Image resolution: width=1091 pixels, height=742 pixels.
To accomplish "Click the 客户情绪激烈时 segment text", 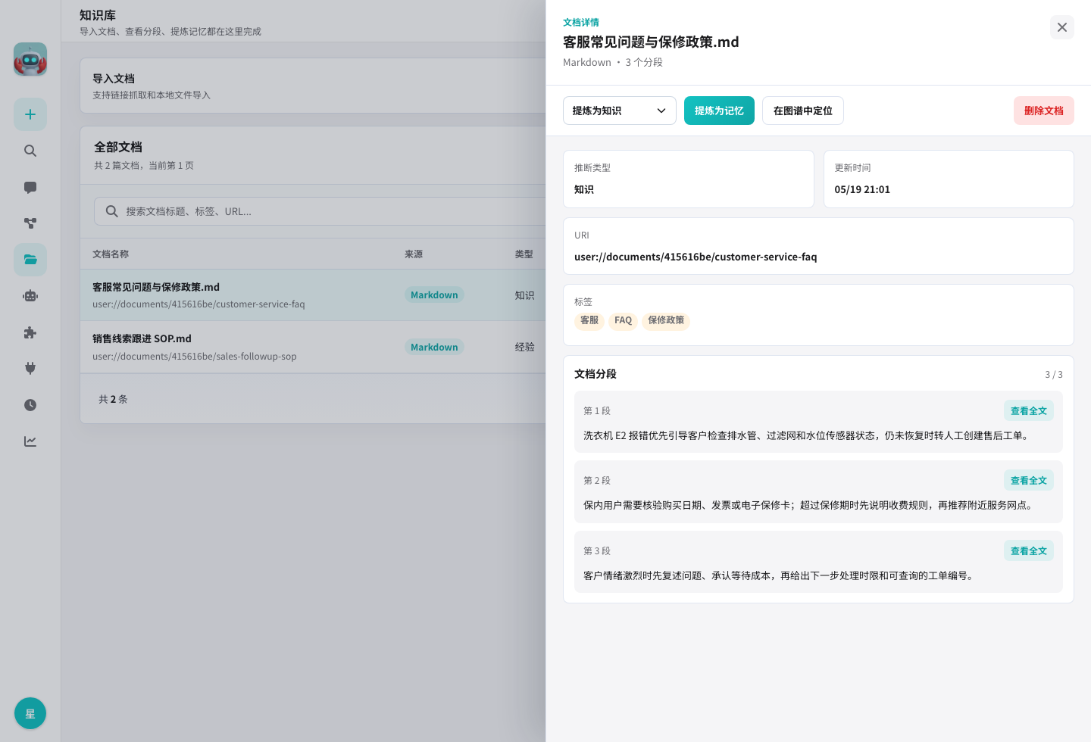I will [x=780, y=575].
